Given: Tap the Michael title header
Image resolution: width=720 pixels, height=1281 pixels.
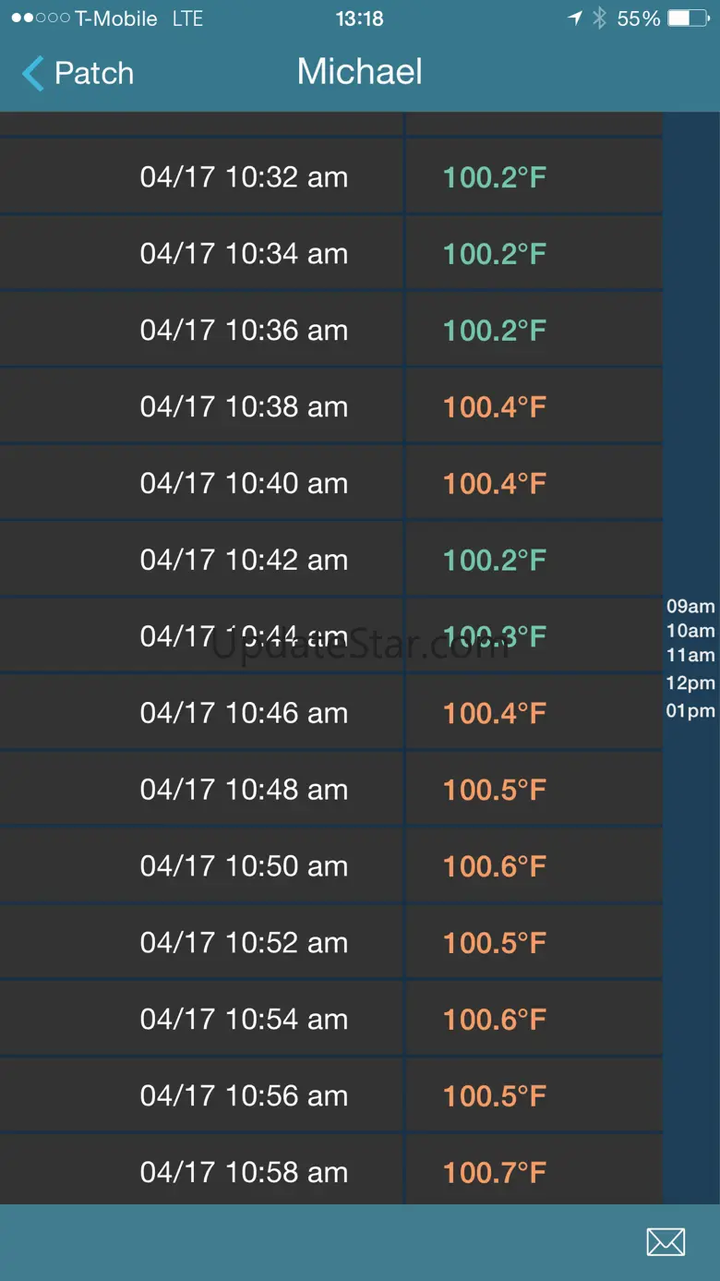Looking at the screenshot, I should 360,72.
